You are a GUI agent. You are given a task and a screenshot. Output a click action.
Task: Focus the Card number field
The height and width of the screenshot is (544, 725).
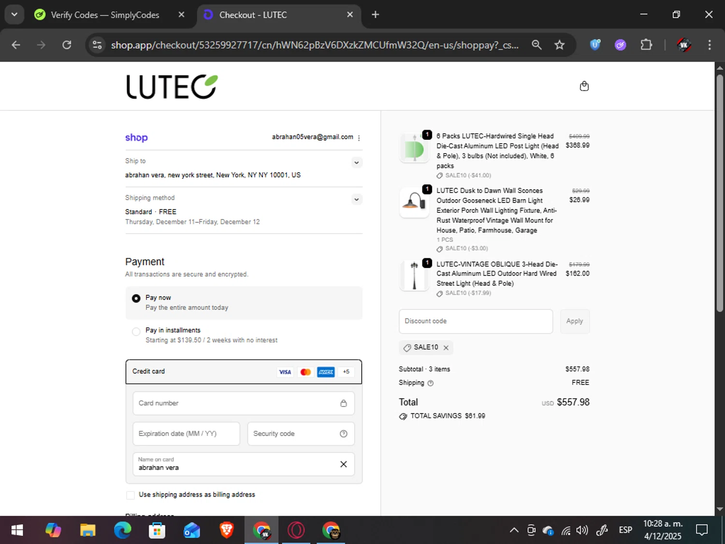click(x=244, y=403)
